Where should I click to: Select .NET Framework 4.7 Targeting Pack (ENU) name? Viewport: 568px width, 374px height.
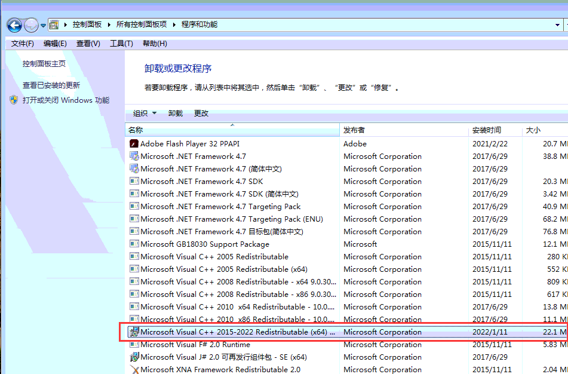tap(232, 219)
